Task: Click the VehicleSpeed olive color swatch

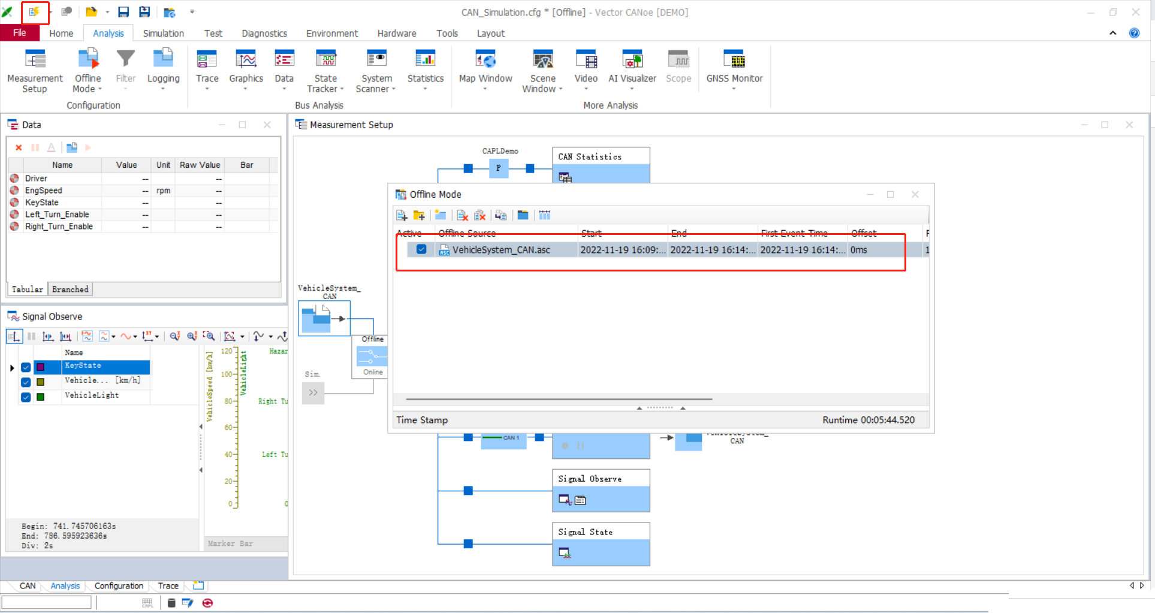Action: point(41,382)
